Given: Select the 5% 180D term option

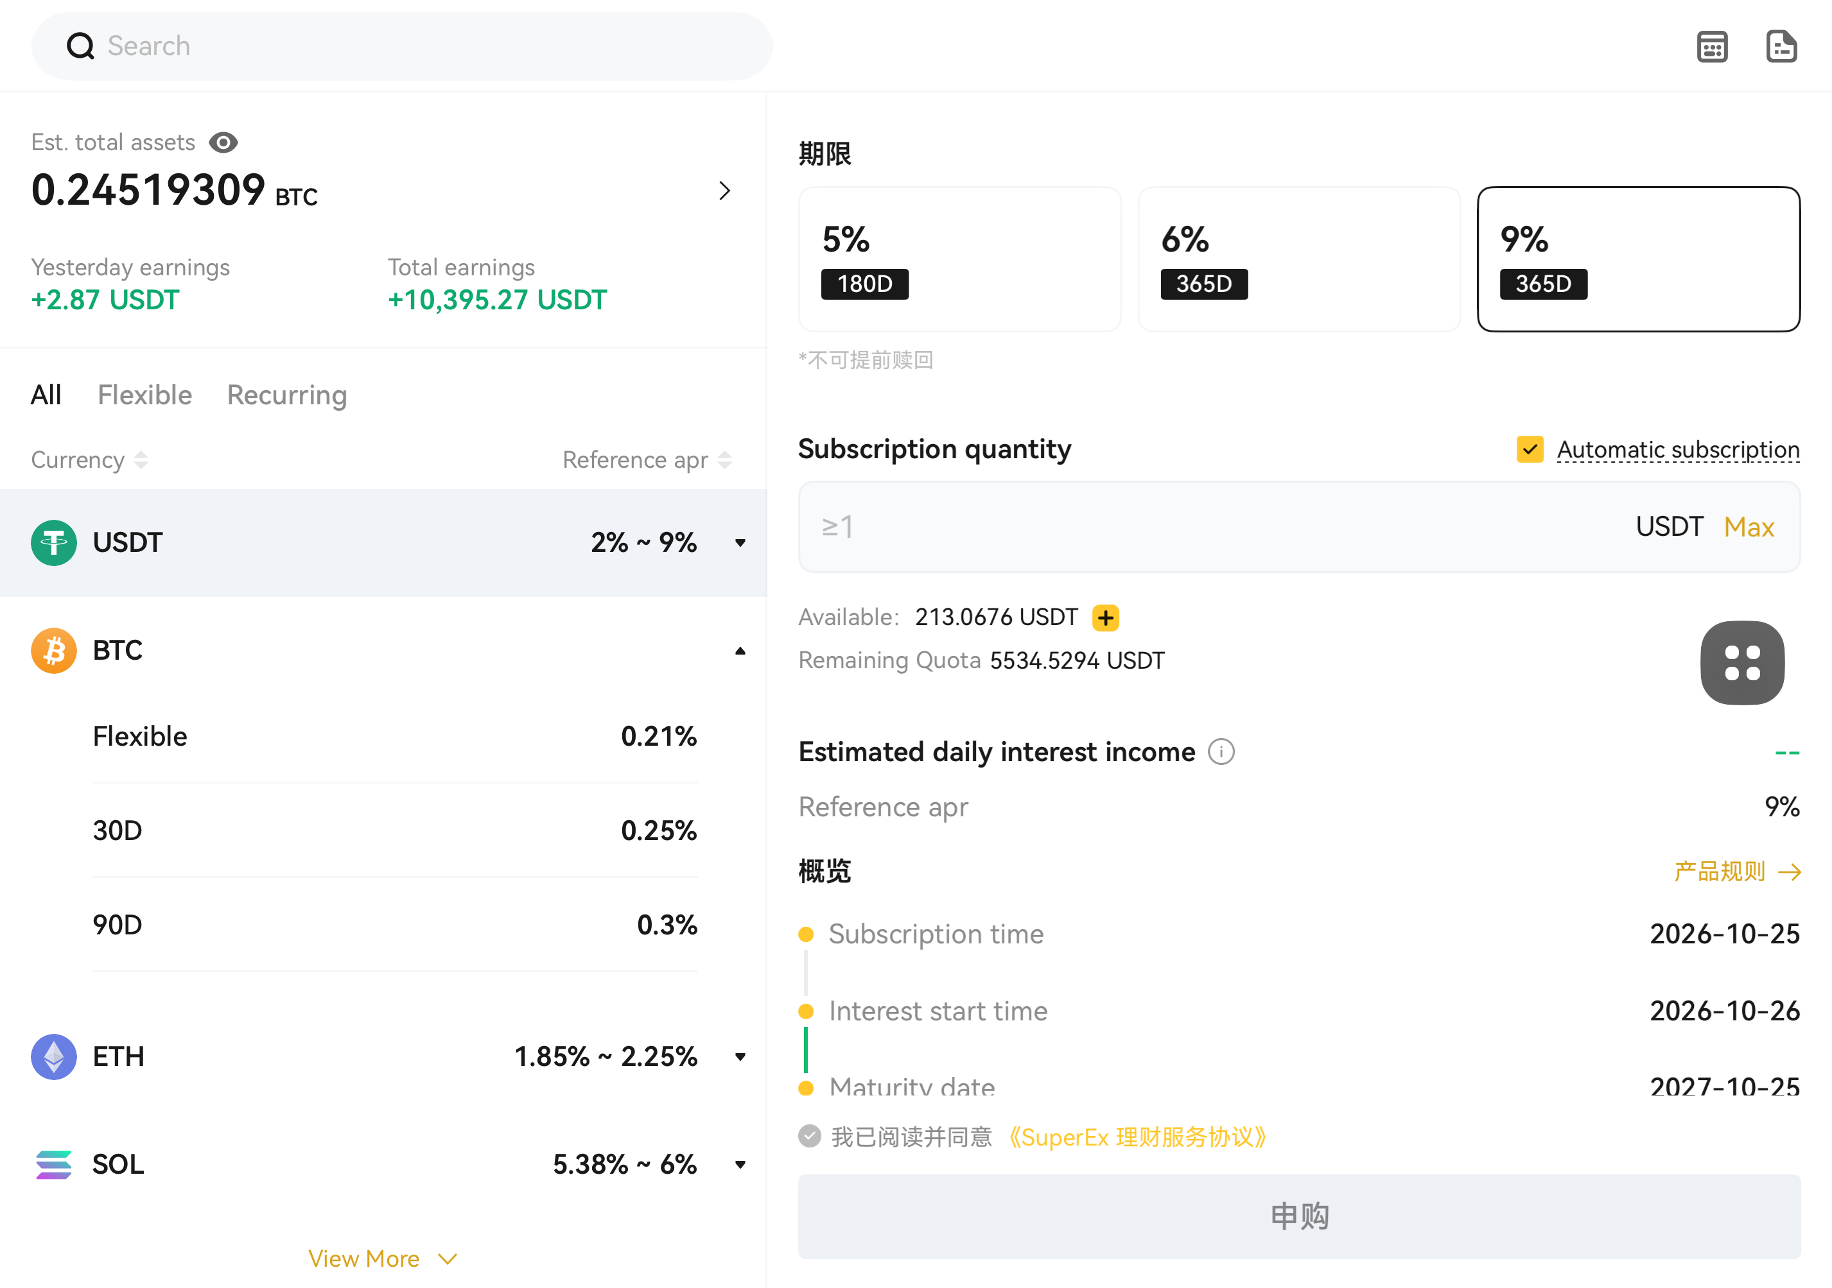Looking at the screenshot, I should pos(960,259).
